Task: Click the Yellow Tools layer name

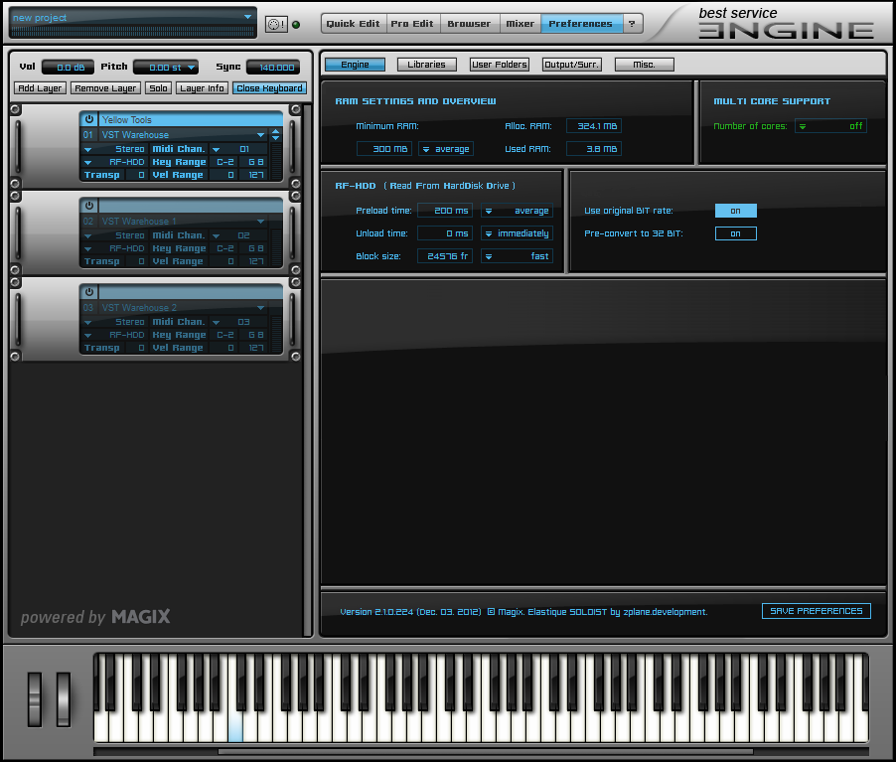Action: pyautogui.click(x=191, y=119)
